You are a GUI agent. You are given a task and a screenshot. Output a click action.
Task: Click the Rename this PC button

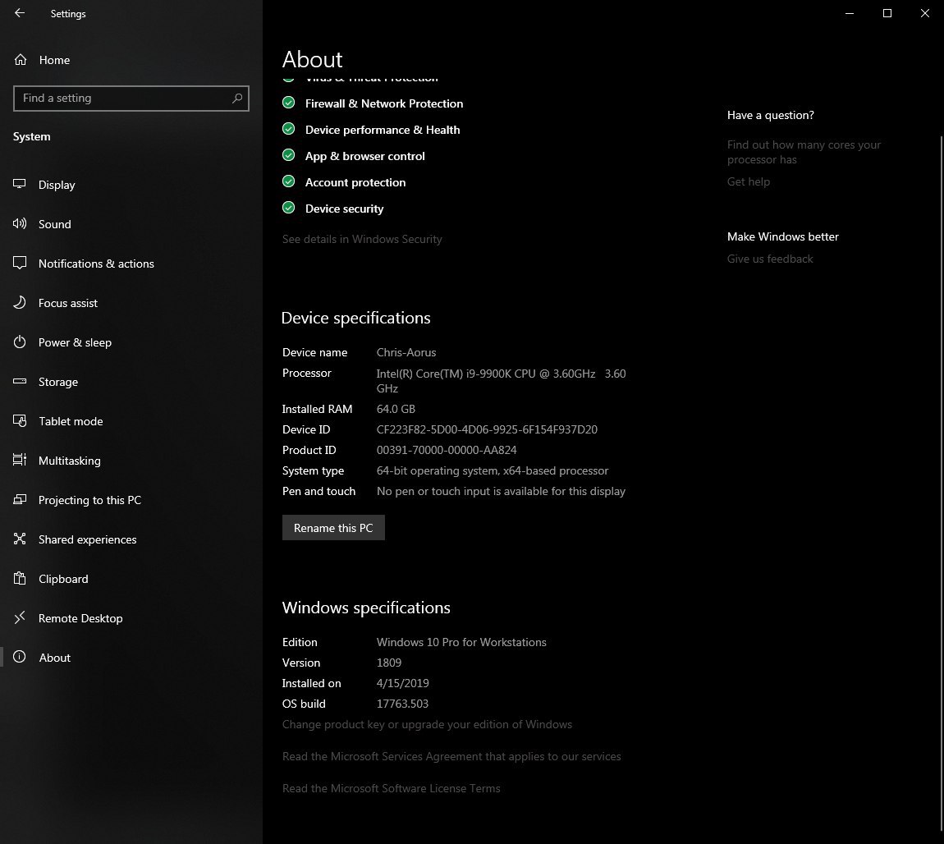point(333,527)
